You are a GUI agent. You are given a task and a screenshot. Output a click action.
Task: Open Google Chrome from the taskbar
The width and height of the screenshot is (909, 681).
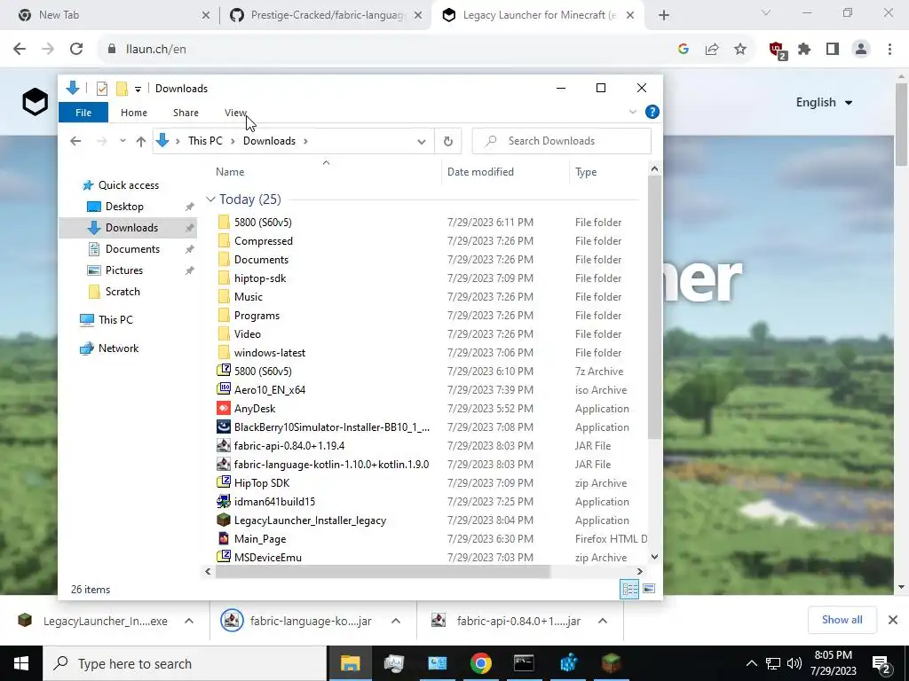[x=480, y=663]
